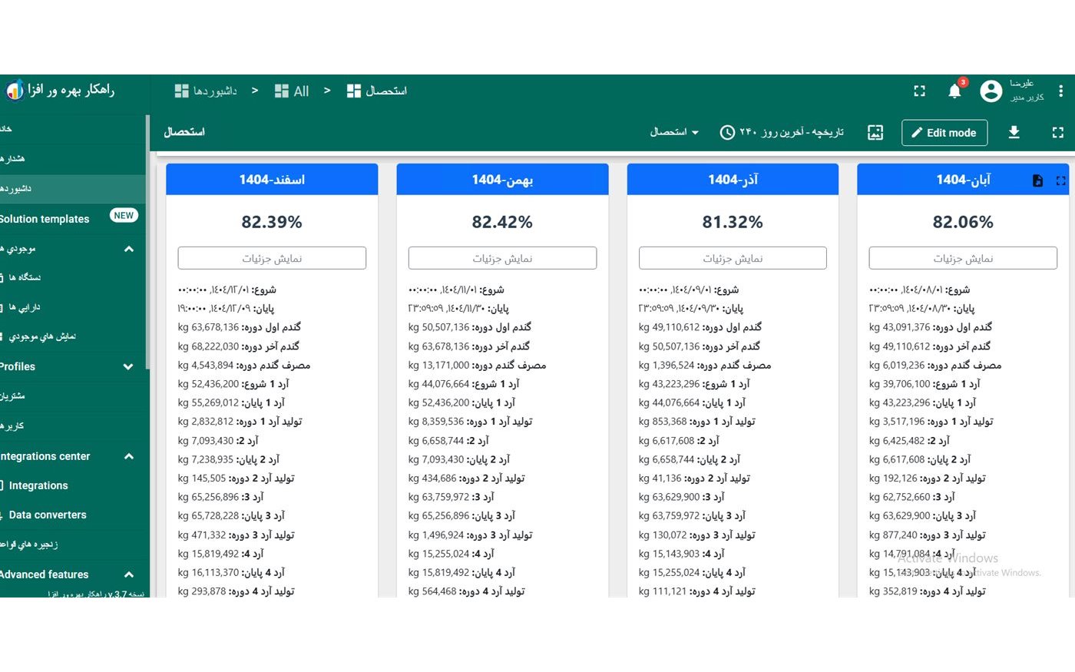The height and width of the screenshot is (672, 1075).
Task: Click نمایش جزئیات on the بهمن-1404 card
Action: [502, 258]
